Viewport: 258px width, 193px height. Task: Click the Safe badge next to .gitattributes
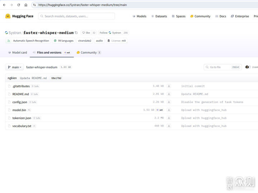[35, 86]
